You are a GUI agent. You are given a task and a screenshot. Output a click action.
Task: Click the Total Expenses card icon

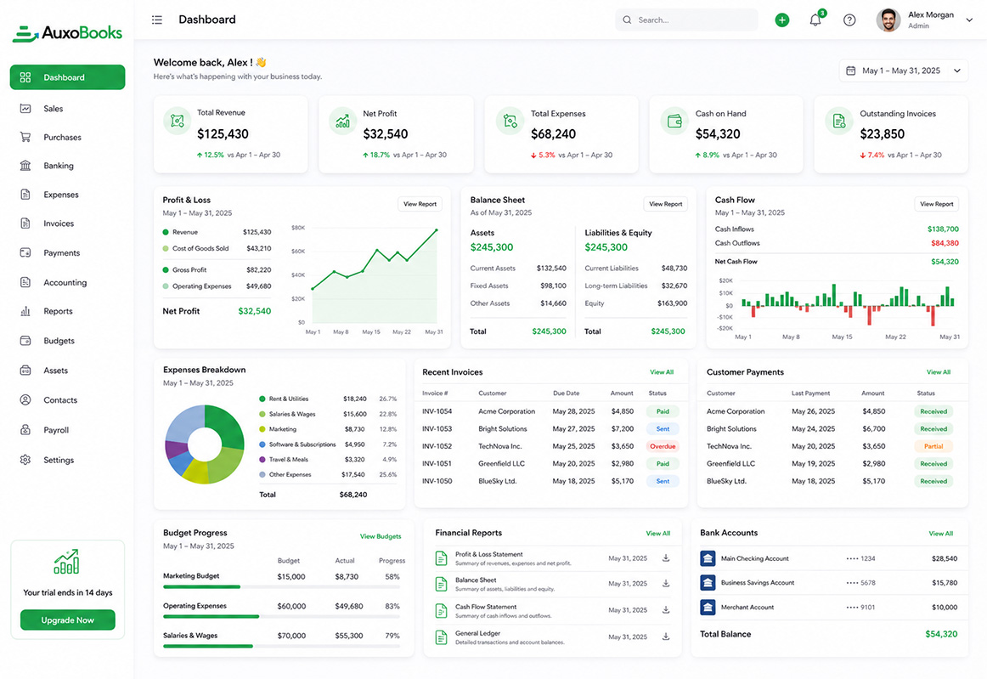click(x=510, y=121)
